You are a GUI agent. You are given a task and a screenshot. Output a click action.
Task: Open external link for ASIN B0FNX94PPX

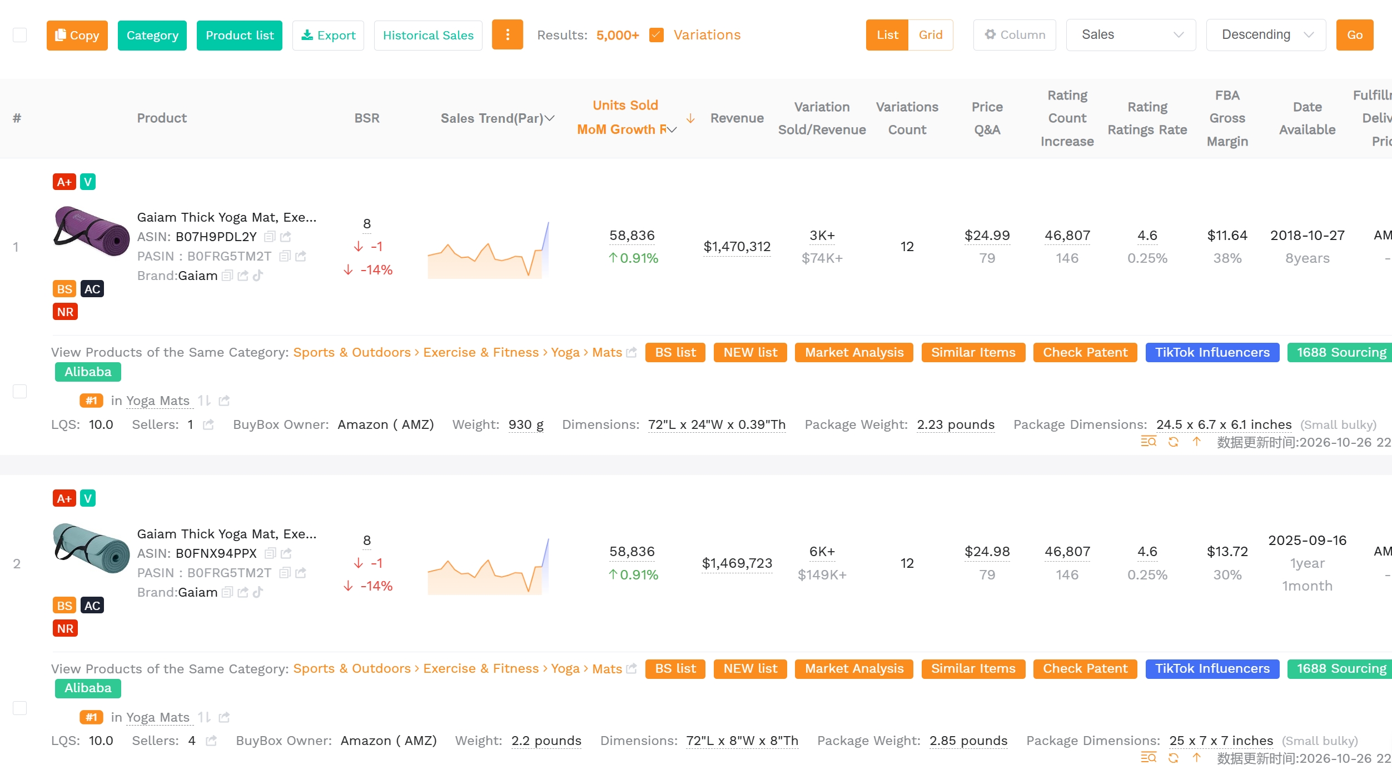click(286, 553)
